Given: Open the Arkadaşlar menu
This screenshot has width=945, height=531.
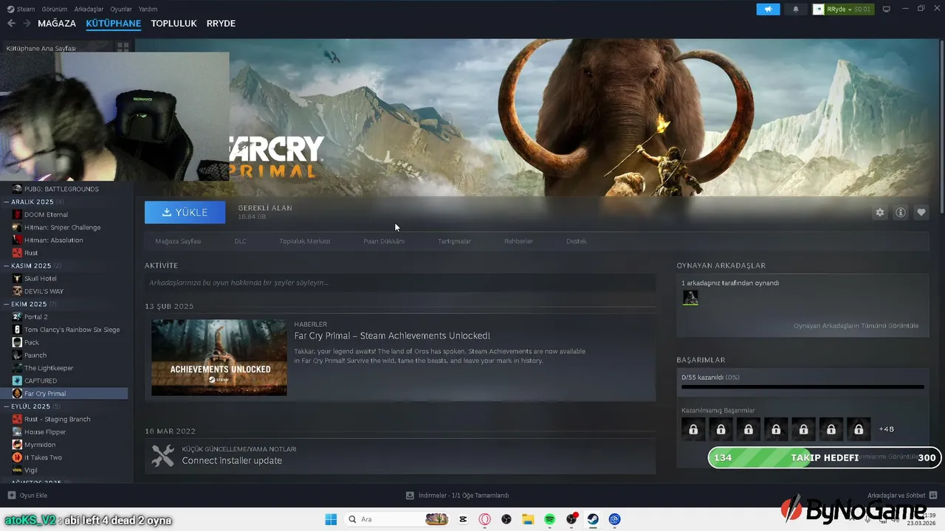Looking at the screenshot, I should tap(89, 9).
